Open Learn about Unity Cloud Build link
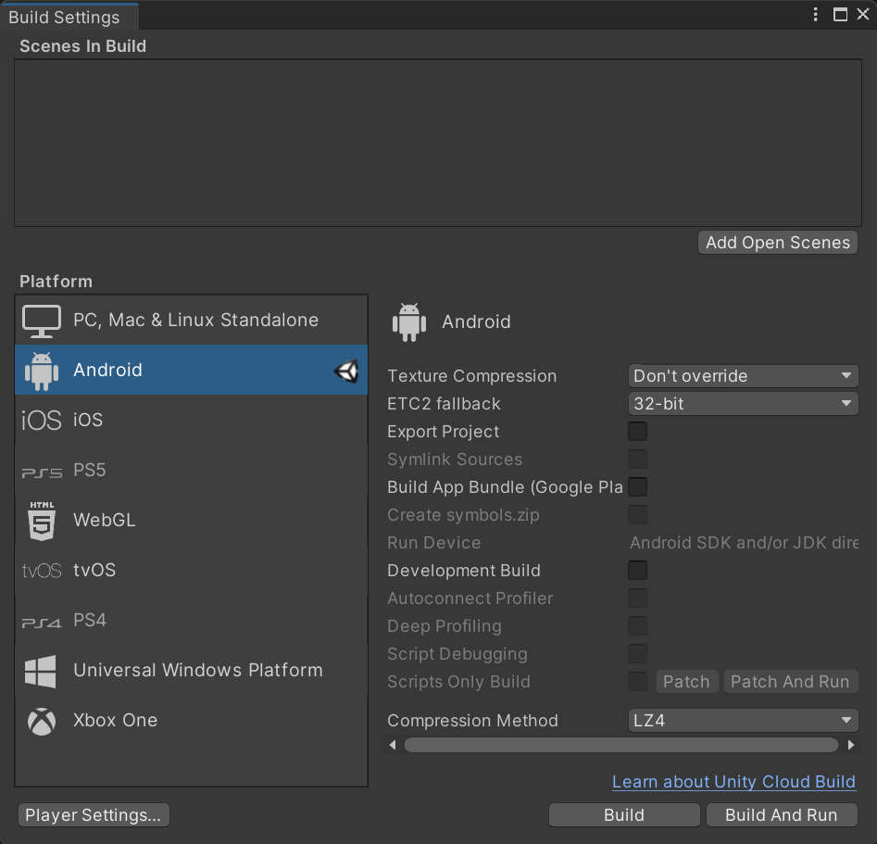Image resolution: width=877 pixels, height=844 pixels. coord(733,782)
